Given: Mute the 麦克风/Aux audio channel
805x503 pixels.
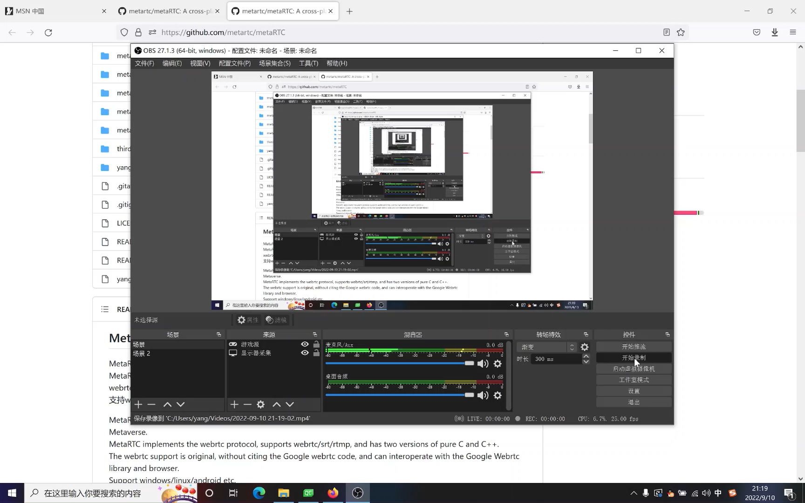Looking at the screenshot, I should [x=483, y=363].
